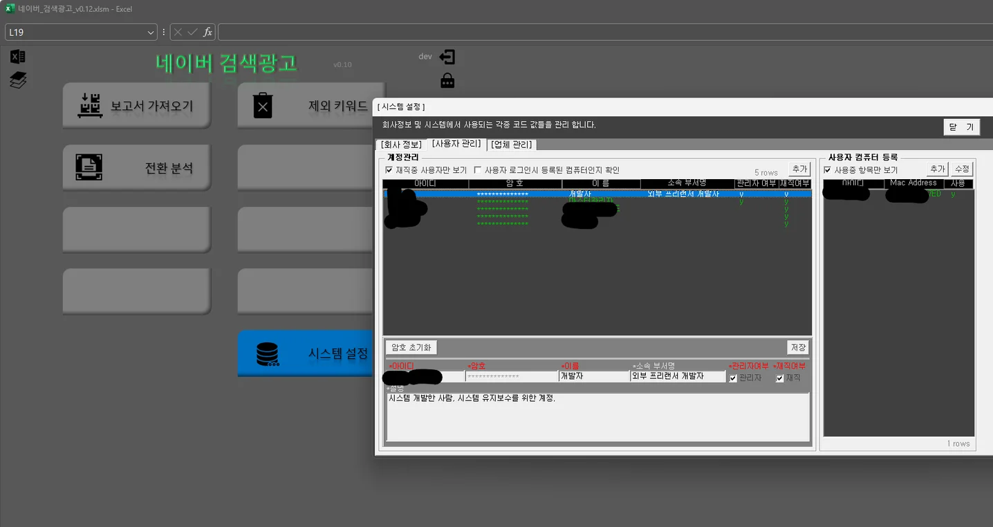Screen dimensions: 993x527
Task: Click 수정 button in 사용자 컴퓨터 등록 panel
Action: (963, 169)
